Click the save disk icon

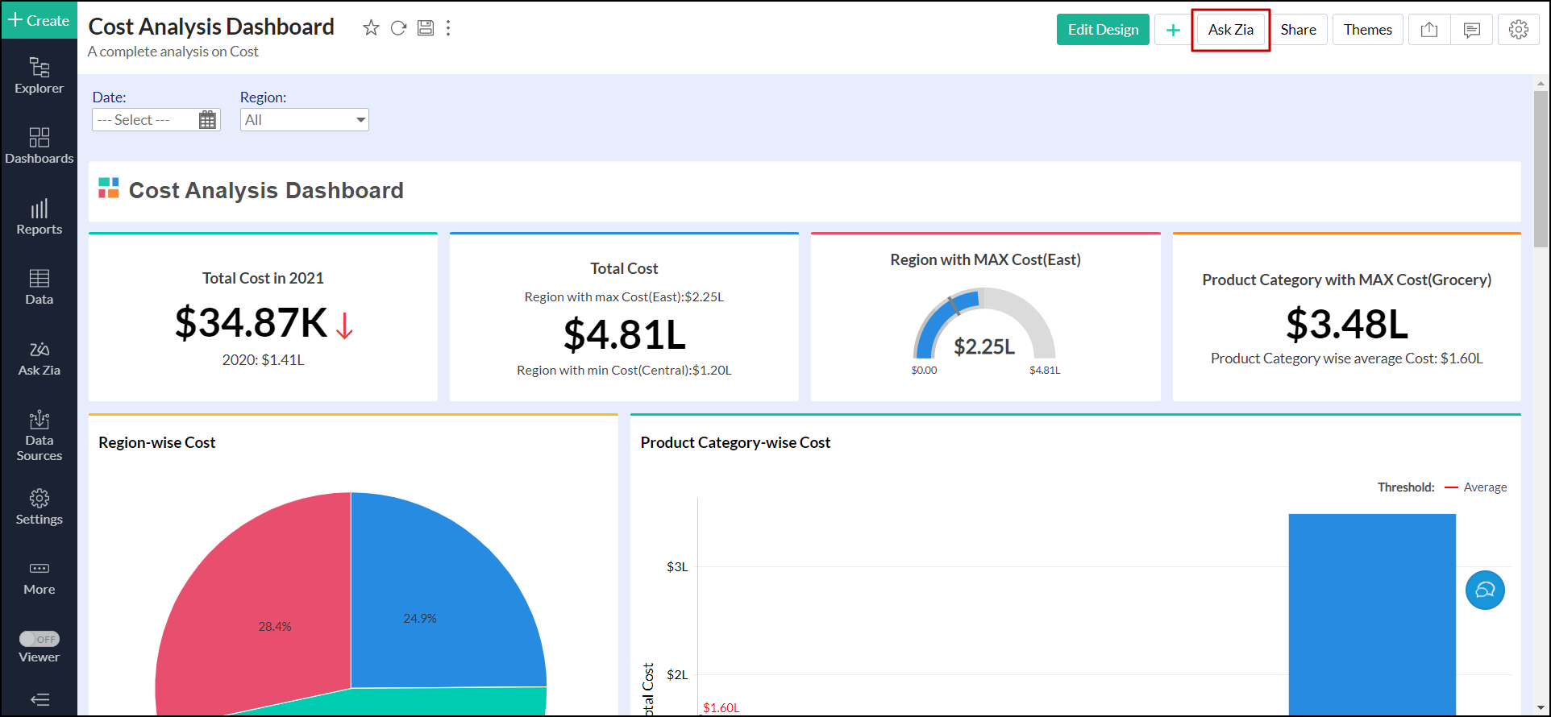(426, 28)
